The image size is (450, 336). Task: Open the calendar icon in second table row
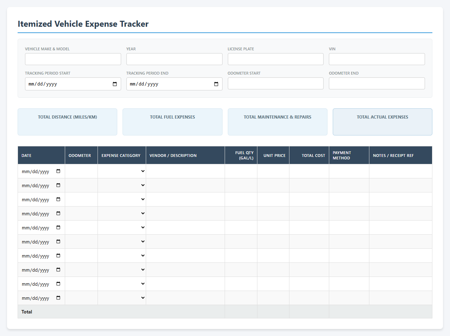(58, 185)
